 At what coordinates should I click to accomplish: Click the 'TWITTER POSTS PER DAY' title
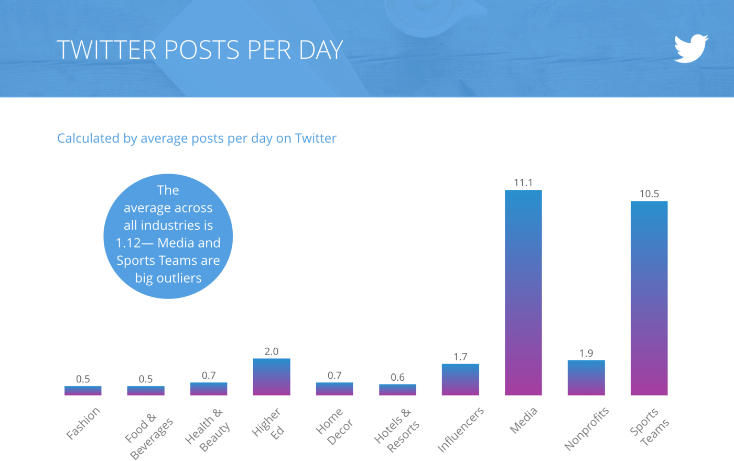200,50
